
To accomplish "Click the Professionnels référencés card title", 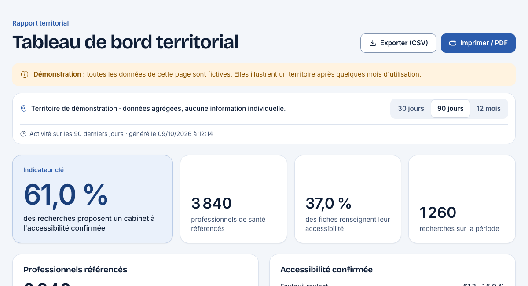I will tap(75, 270).
